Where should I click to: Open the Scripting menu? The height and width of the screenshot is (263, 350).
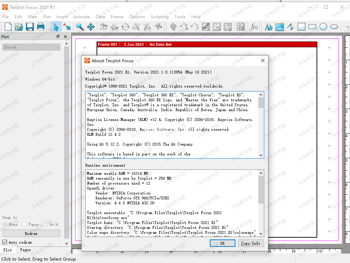tap(160, 17)
